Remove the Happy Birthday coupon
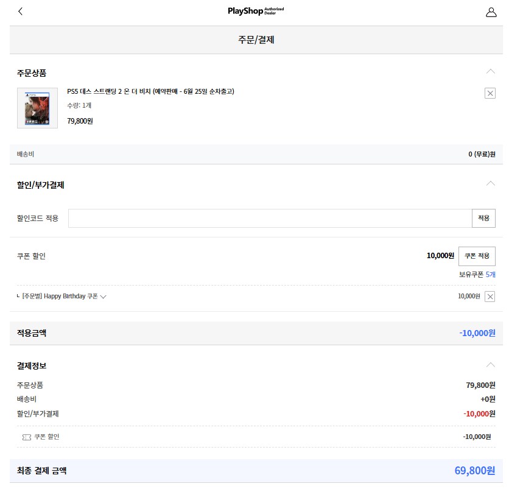The image size is (509, 492). click(491, 297)
